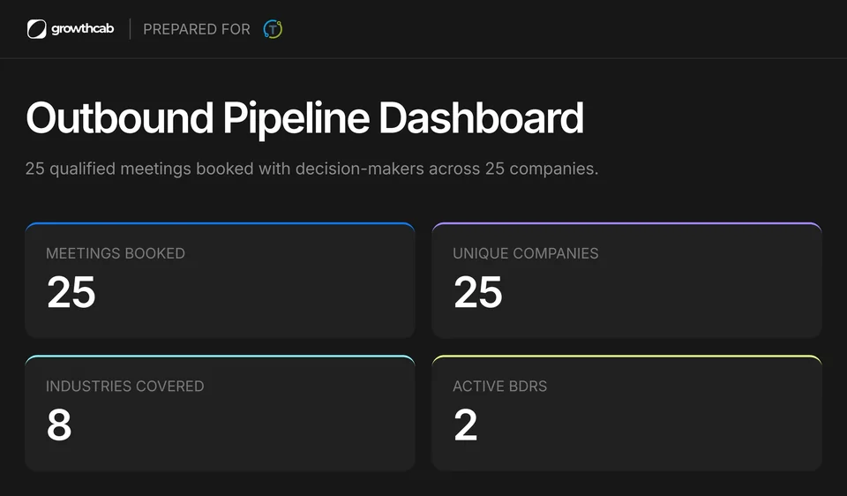Click the growthcab brand name
This screenshot has height=496, width=847.
click(x=83, y=28)
